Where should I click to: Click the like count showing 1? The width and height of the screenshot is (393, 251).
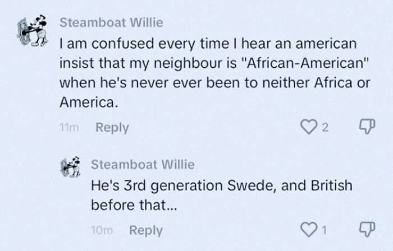(325, 230)
